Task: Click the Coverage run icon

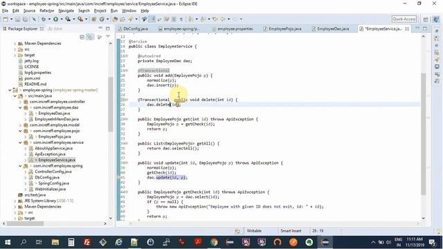Action: tap(68, 19)
